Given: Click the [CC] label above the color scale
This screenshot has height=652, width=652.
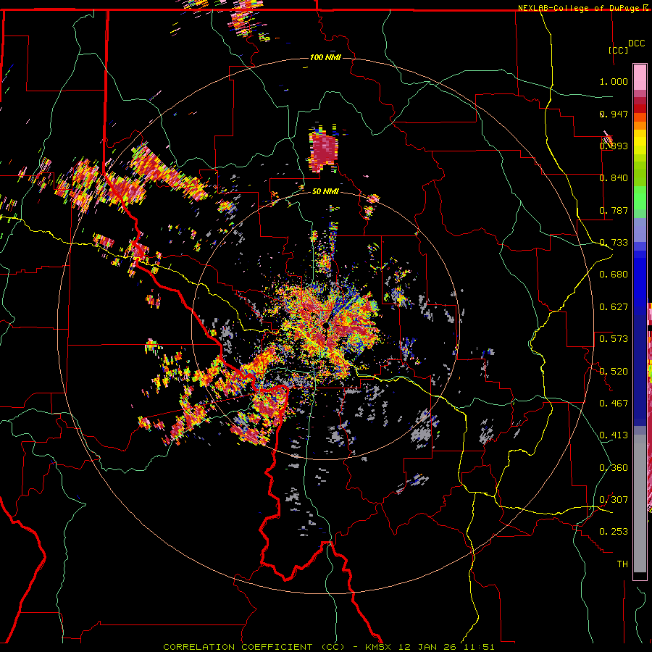Looking at the screenshot, I should pyautogui.click(x=619, y=50).
